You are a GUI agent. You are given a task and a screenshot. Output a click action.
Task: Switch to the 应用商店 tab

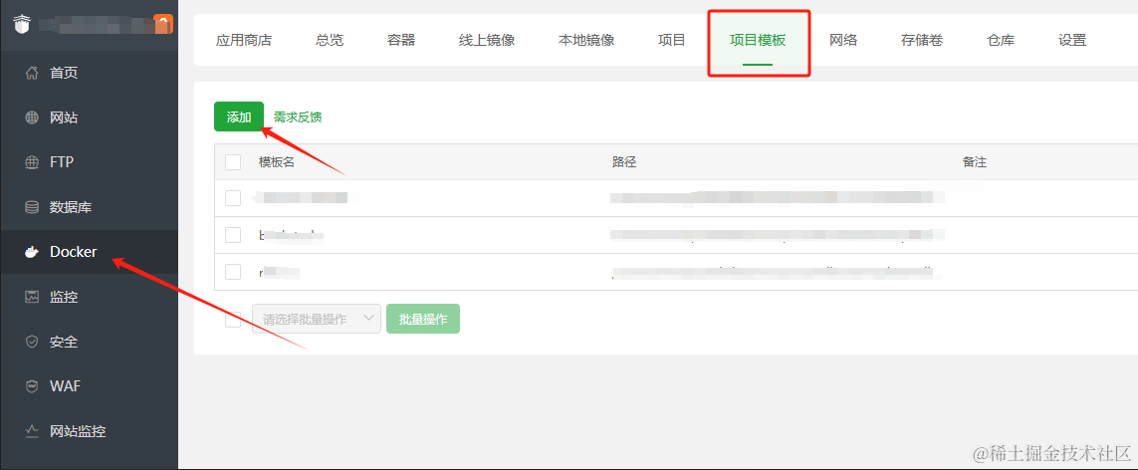click(x=243, y=40)
